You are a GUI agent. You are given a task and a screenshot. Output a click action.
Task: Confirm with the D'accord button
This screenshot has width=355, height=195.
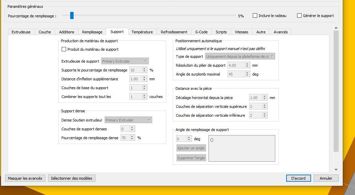point(298,178)
